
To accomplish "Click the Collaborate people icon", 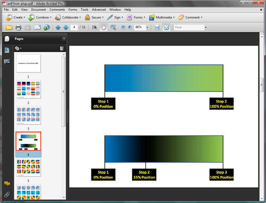I will (x=58, y=18).
